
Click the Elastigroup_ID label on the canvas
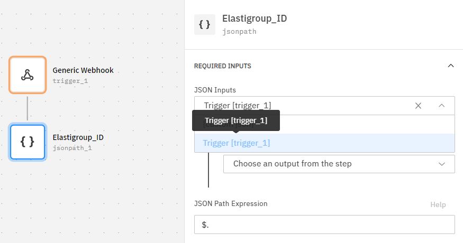pyautogui.click(x=78, y=137)
